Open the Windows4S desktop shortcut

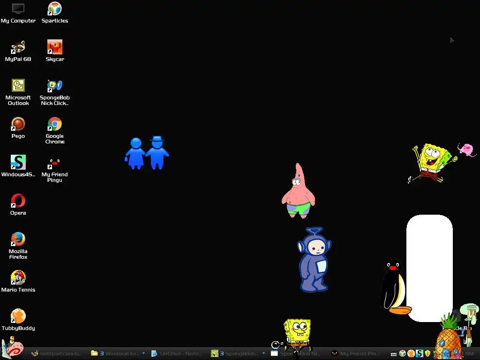click(18, 166)
